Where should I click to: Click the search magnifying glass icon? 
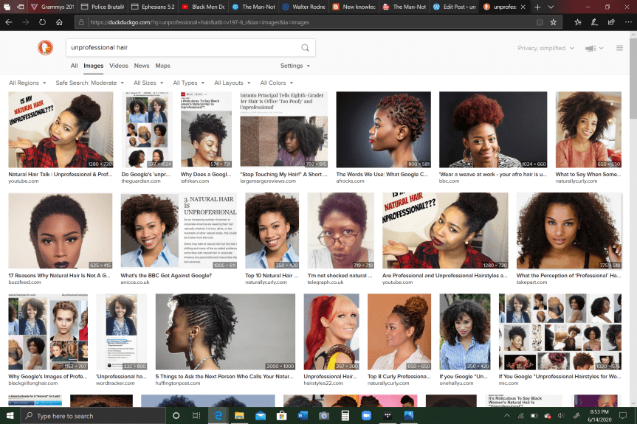click(x=305, y=48)
